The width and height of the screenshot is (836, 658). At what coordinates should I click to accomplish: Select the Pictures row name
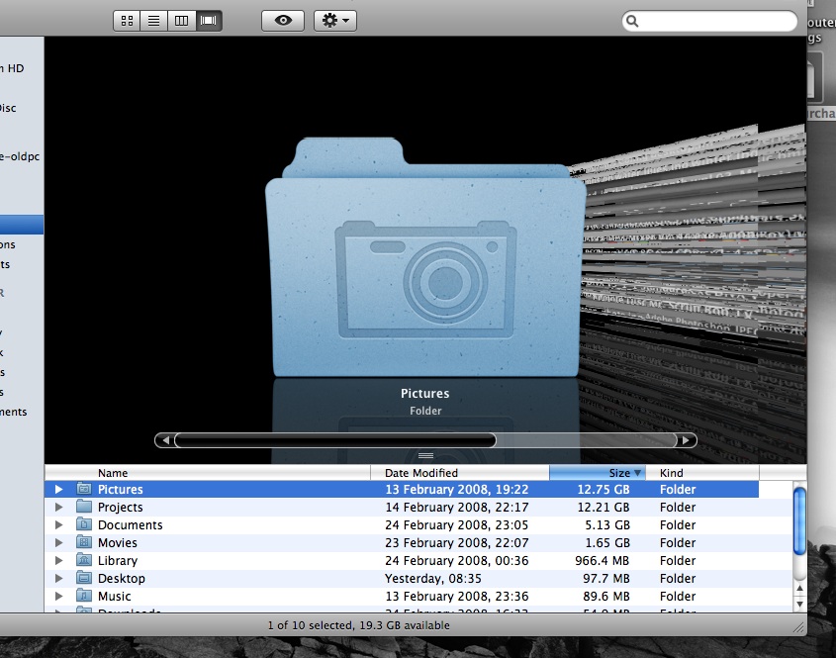120,490
